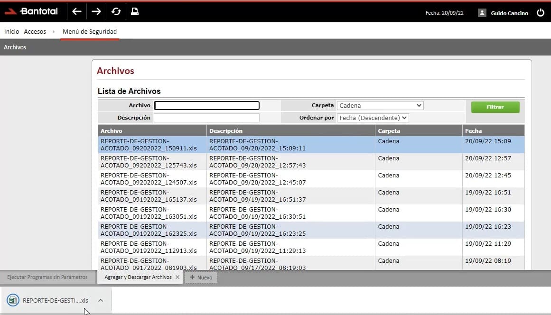Open the Carpeta dropdown showing Cadena

click(x=380, y=105)
